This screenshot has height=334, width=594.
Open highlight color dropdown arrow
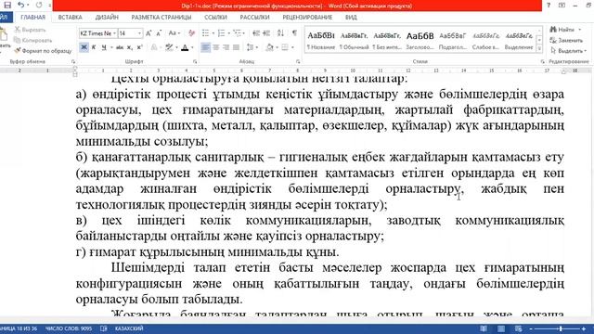coord(176,47)
